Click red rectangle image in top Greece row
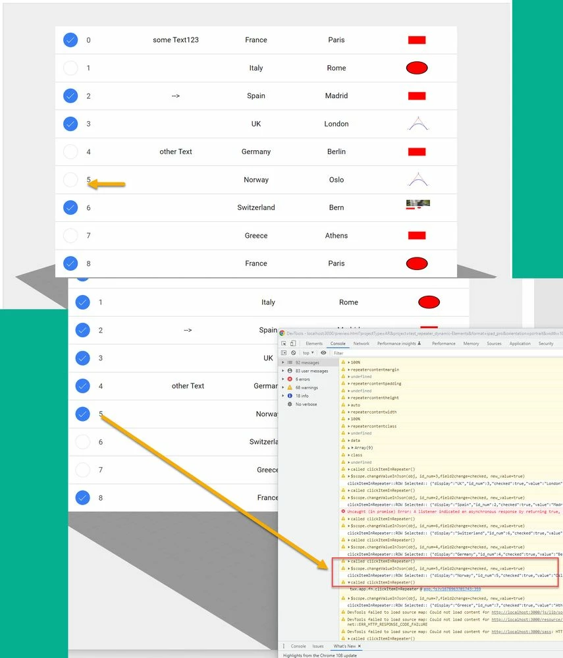This screenshot has width=563, height=658. pos(417,235)
